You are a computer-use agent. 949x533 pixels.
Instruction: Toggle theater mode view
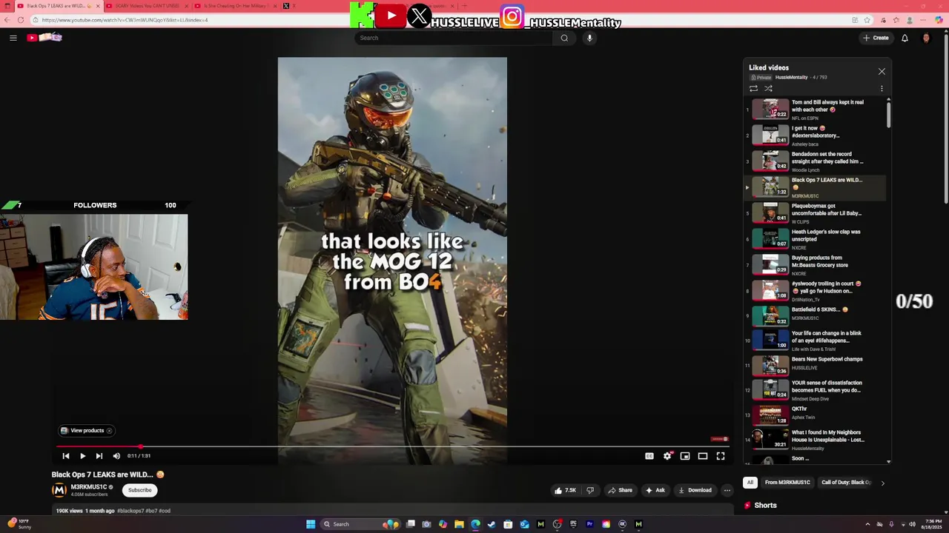(703, 456)
